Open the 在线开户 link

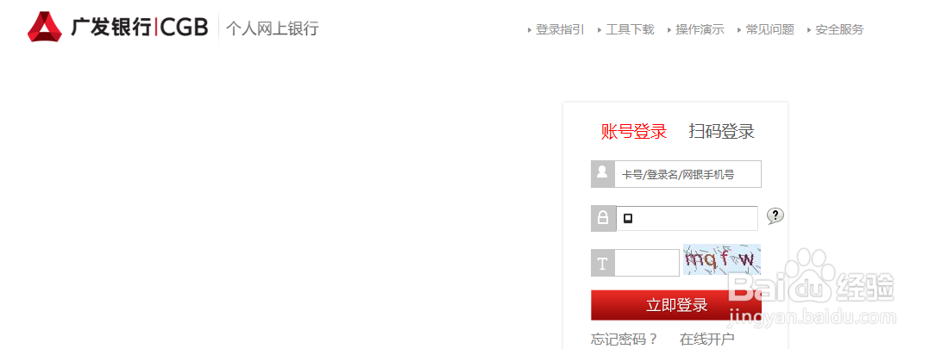coord(706,340)
